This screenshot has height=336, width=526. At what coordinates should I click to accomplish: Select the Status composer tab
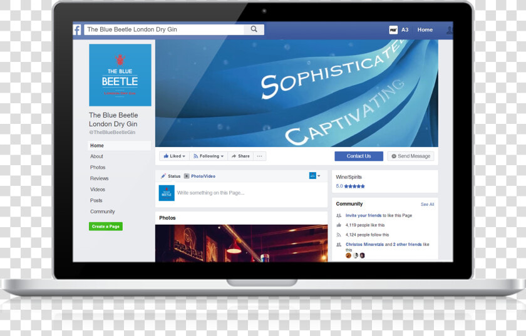[x=170, y=176]
